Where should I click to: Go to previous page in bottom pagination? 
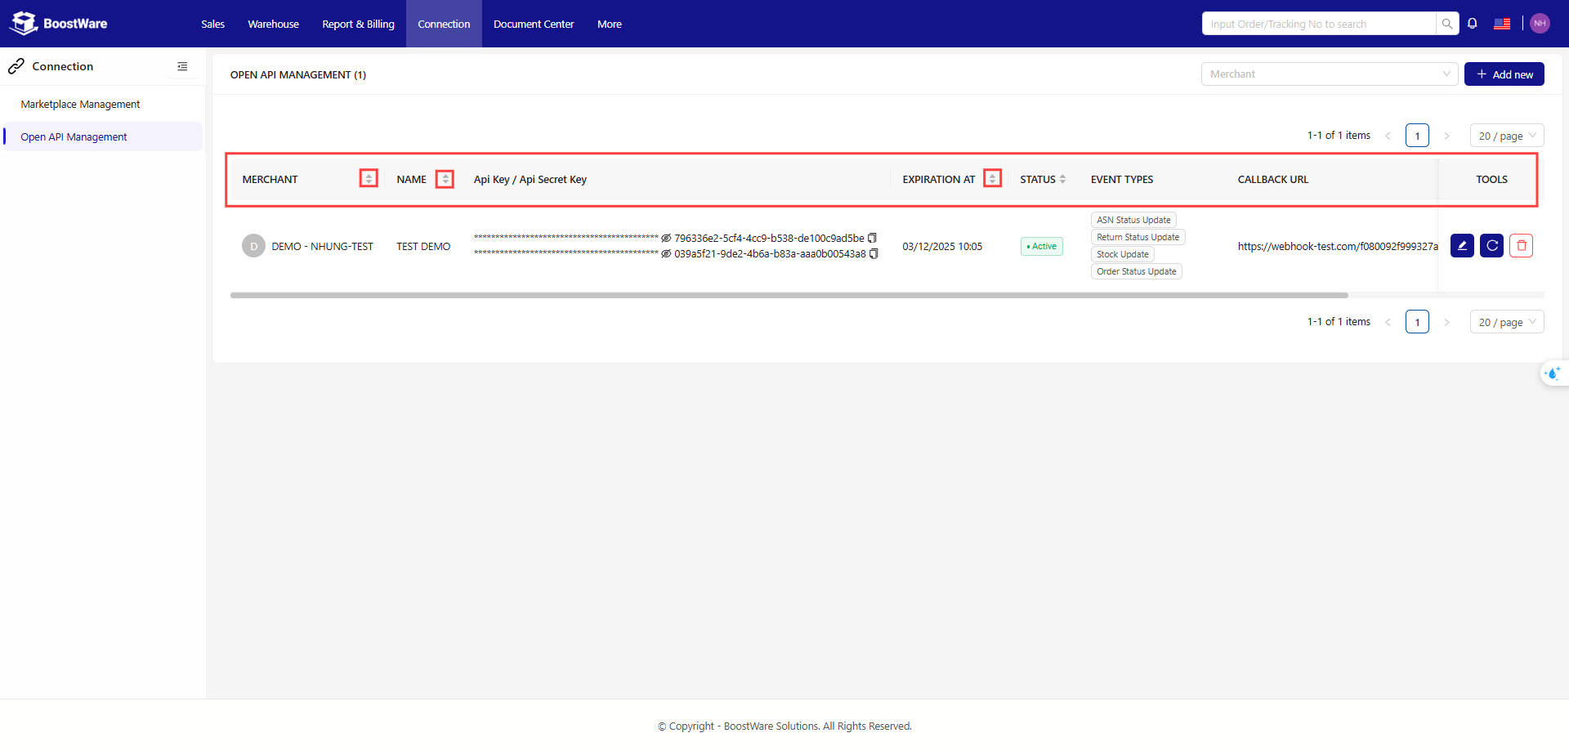click(1388, 322)
